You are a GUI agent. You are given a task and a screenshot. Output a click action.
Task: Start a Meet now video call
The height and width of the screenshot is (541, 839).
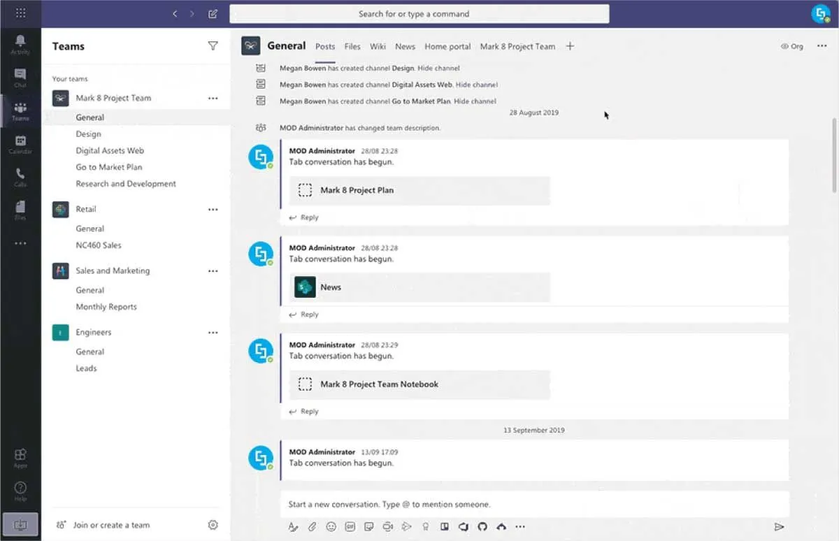pos(388,526)
